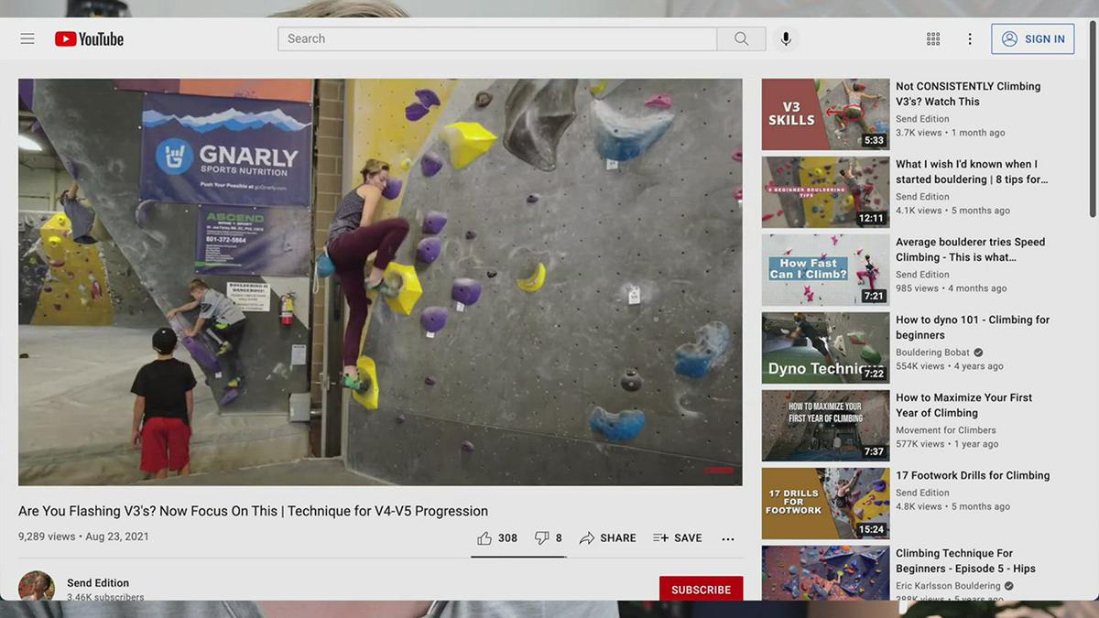1099x618 pixels.
Task: Focus the Search input field
Action: (497, 38)
